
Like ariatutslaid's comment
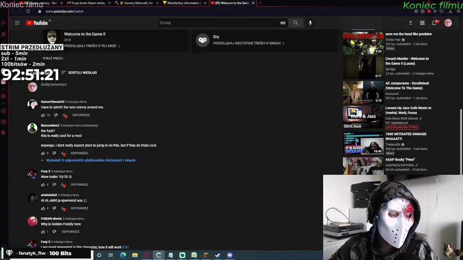point(43,208)
